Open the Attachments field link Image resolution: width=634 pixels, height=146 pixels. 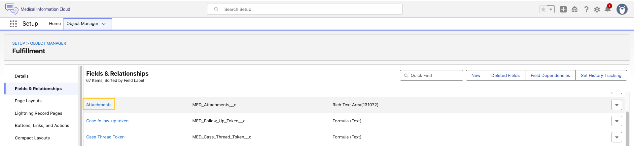(x=99, y=105)
